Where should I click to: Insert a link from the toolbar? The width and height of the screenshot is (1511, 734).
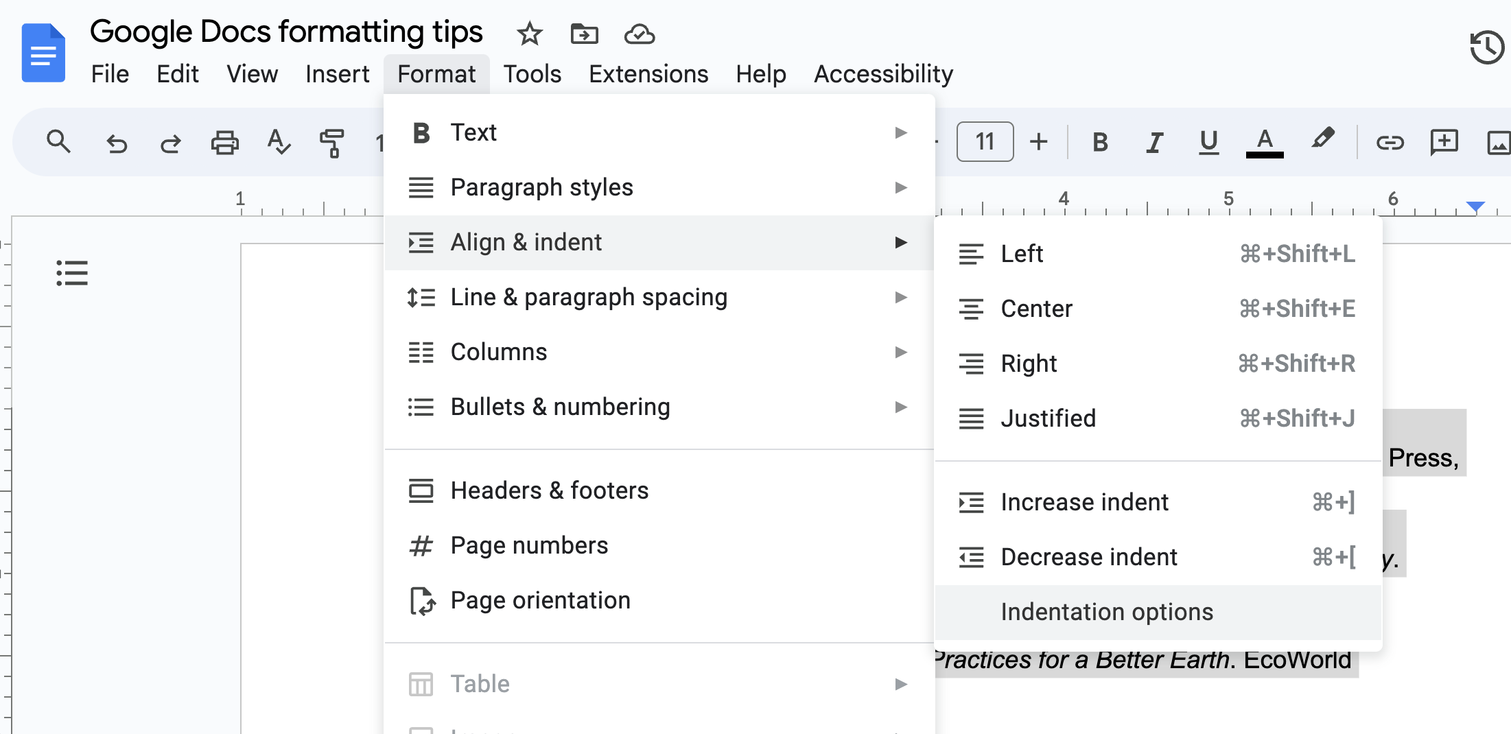pos(1390,142)
